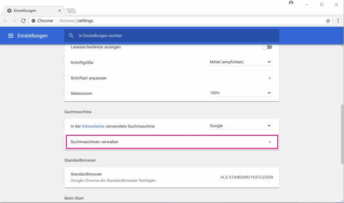Click the In Einstellungen suchen field
This screenshot has width=344, height=203.
coord(173,36)
